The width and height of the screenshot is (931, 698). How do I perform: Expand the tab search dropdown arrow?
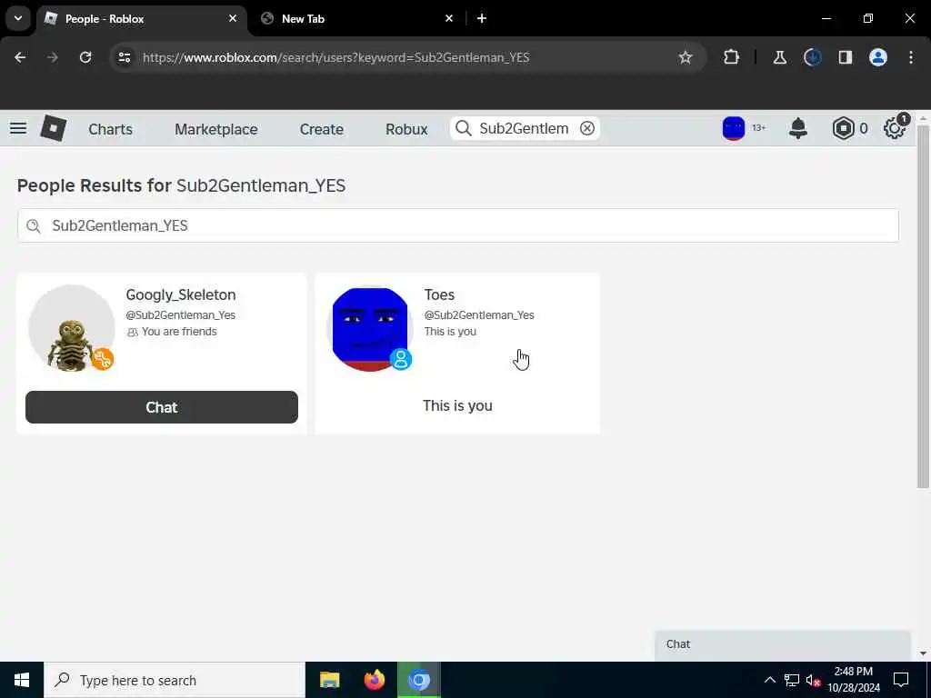click(x=18, y=18)
